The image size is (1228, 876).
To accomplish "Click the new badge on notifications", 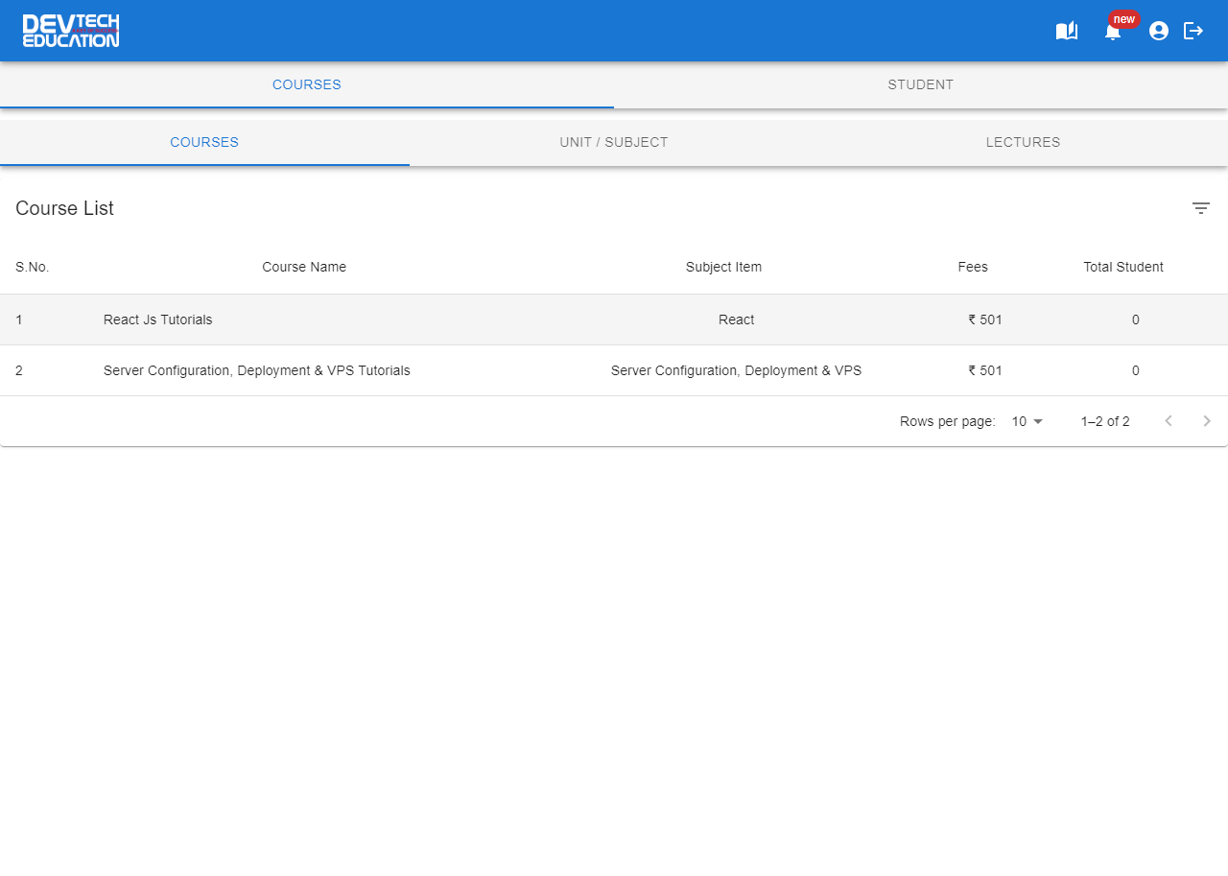I will (1124, 19).
